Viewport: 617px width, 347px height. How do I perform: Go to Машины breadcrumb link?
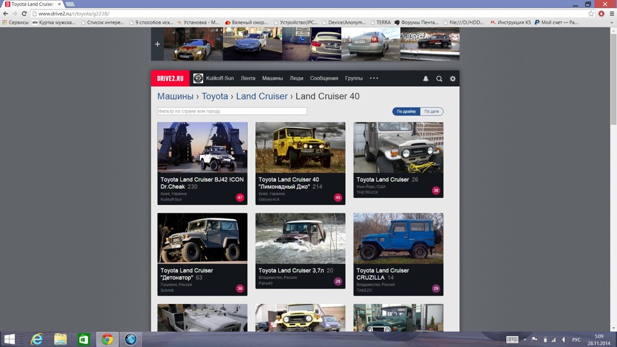tap(175, 96)
